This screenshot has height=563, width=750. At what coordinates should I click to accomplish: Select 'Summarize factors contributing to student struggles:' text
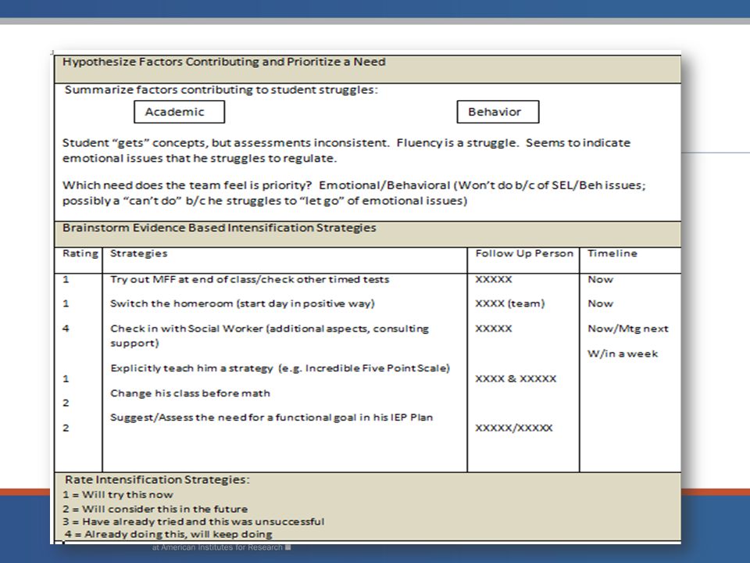[221, 89]
